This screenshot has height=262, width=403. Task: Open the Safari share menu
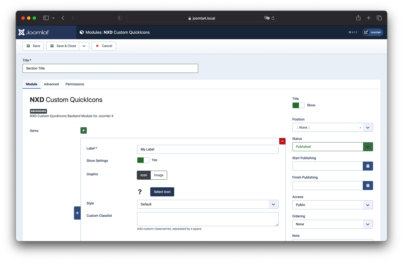[358, 18]
